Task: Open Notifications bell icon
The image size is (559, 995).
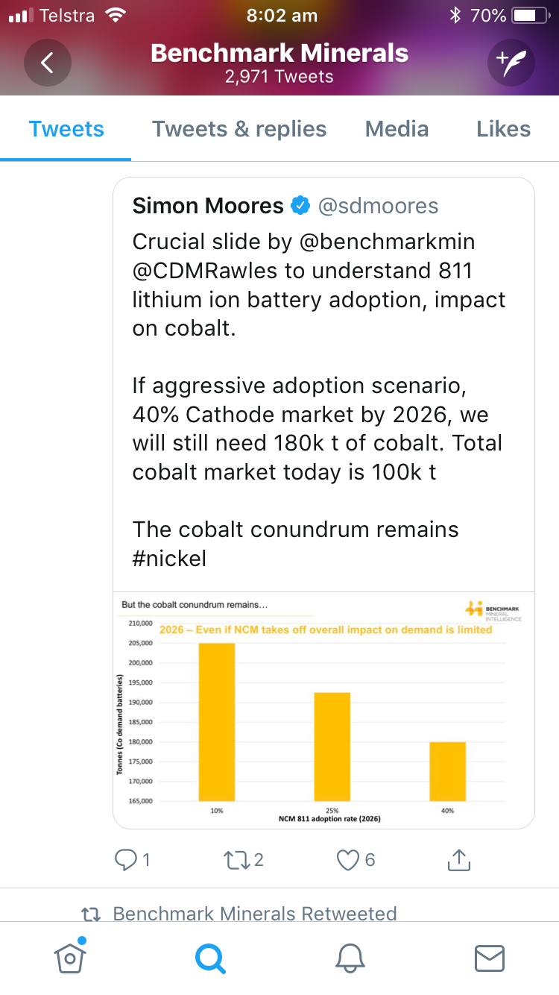Action: (x=350, y=958)
